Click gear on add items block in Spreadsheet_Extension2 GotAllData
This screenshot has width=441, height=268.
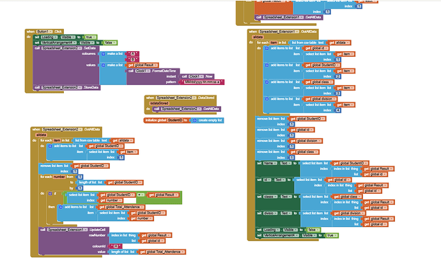point(50,146)
